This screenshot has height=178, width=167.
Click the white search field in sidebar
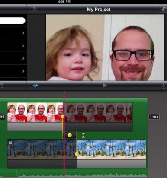13,21
